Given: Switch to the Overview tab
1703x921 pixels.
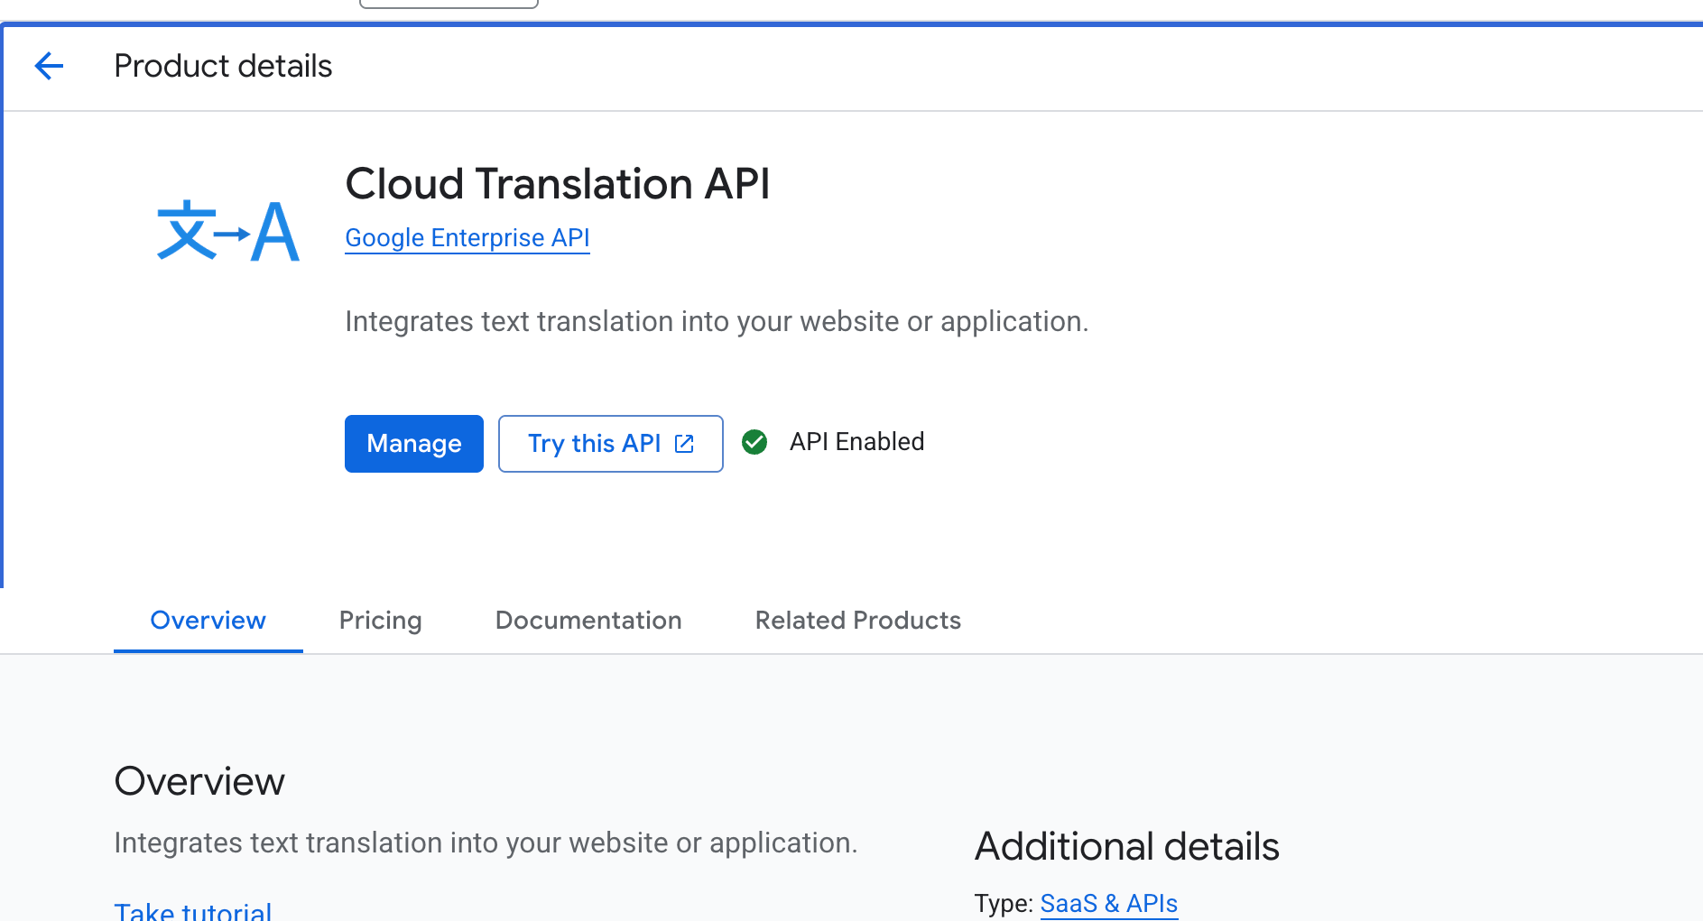Looking at the screenshot, I should pyautogui.click(x=208, y=621).
